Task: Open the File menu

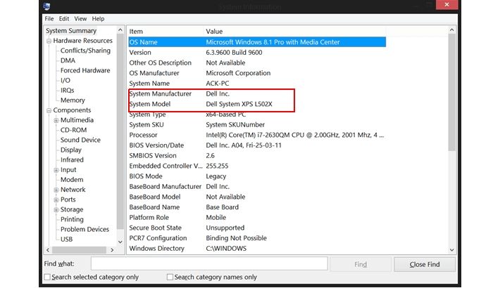Action: click(x=49, y=18)
